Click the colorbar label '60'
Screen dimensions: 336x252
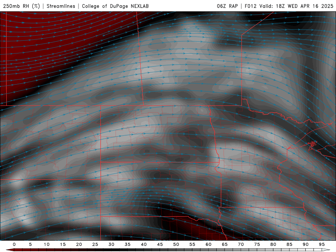208,244
